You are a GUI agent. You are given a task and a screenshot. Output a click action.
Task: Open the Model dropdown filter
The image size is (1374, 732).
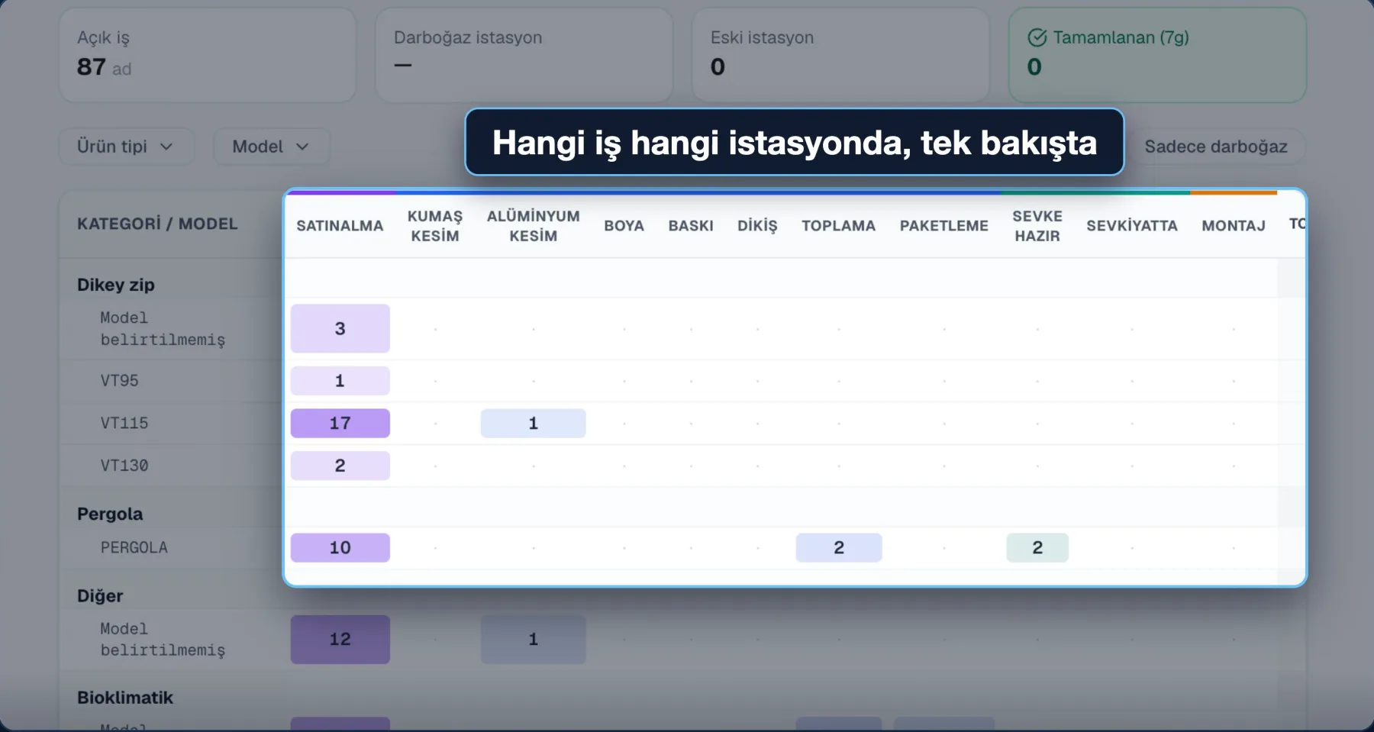[271, 147]
